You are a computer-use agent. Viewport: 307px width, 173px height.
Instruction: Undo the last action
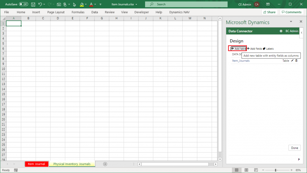pos(40,4)
